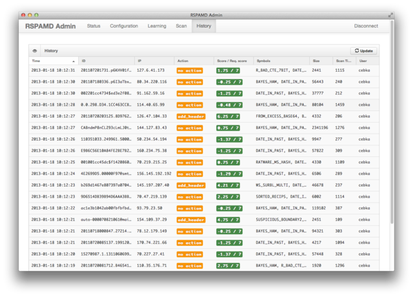Sort by the Scan Ti... column header
This screenshot has width=413, height=297.
[345, 61]
